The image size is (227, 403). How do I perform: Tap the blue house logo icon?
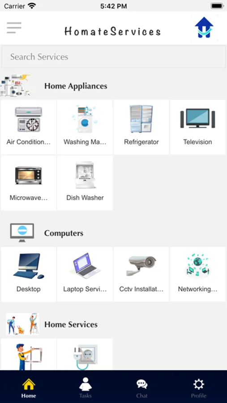[x=204, y=27]
